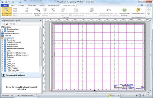Viewport: 153px width, 98px height.
Task: Click red search icon in explorer toolbar
Action: [7, 24]
